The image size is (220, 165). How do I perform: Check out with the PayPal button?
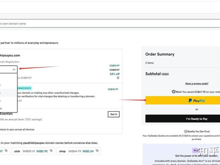tap(183, 100)
